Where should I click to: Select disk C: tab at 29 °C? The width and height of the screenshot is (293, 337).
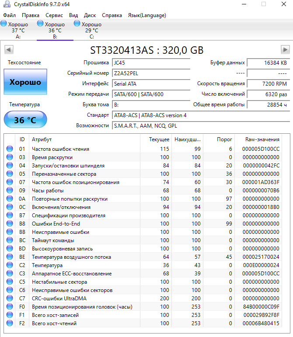pos(91,30)
